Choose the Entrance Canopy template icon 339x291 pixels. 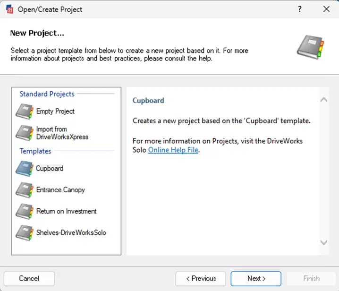25,190
